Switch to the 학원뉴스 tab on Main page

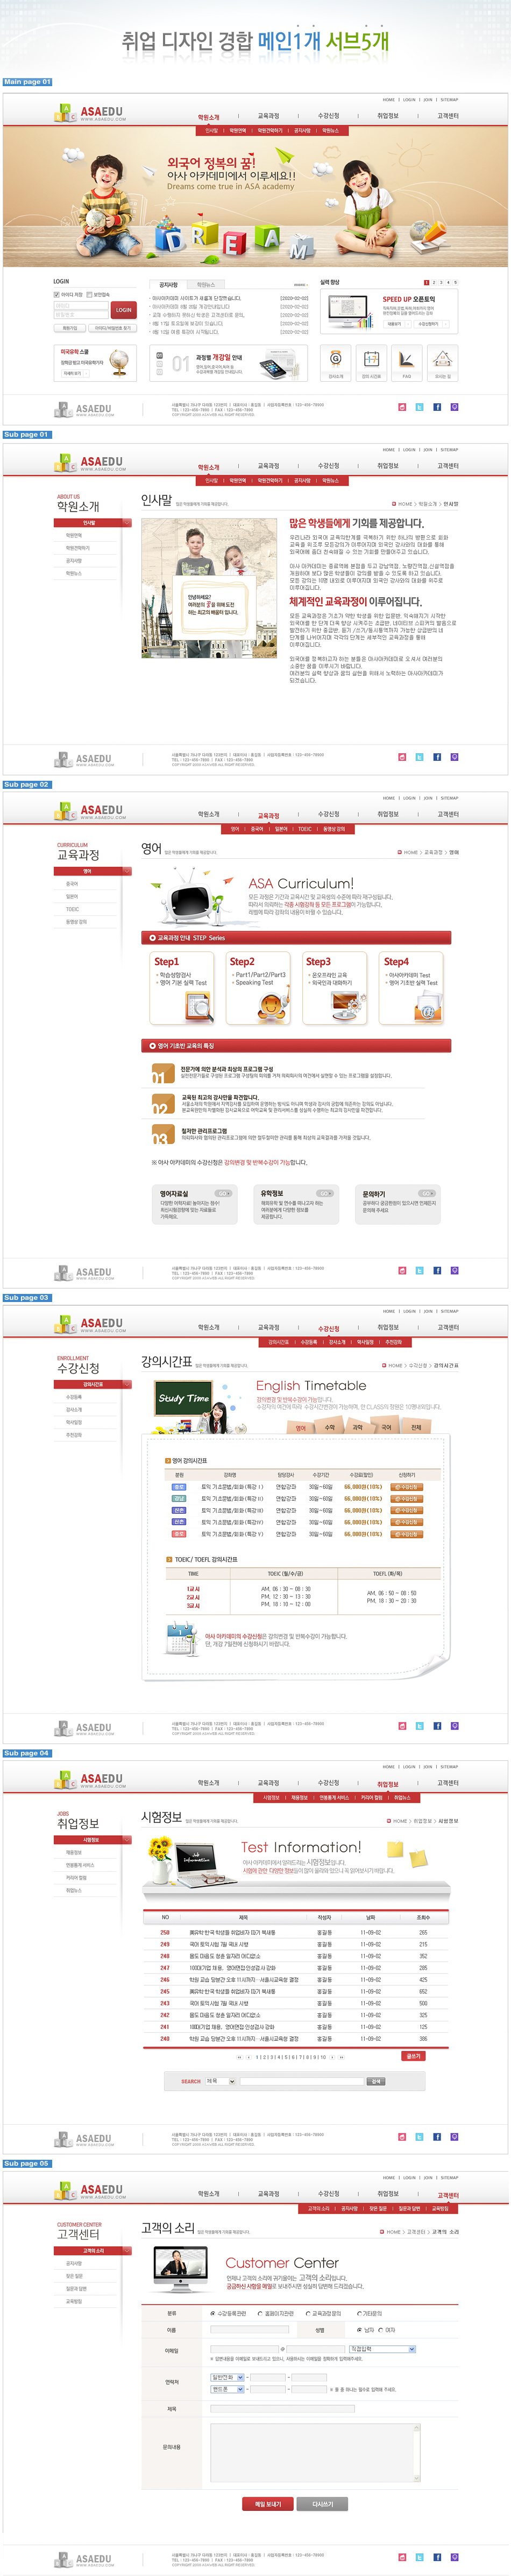coord(205,284)
